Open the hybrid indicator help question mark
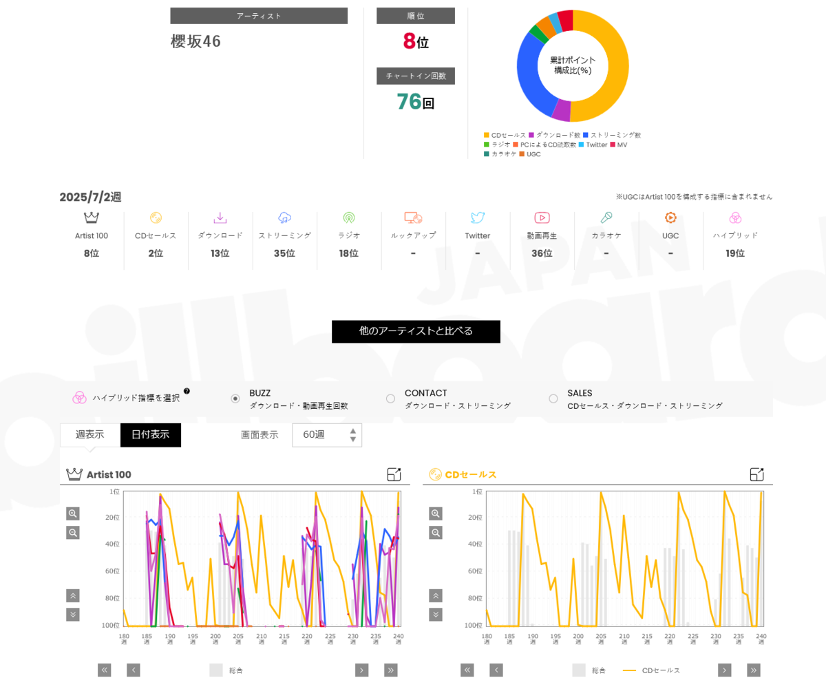The width and height of the screenshot is (826, 678). (187, 392)
